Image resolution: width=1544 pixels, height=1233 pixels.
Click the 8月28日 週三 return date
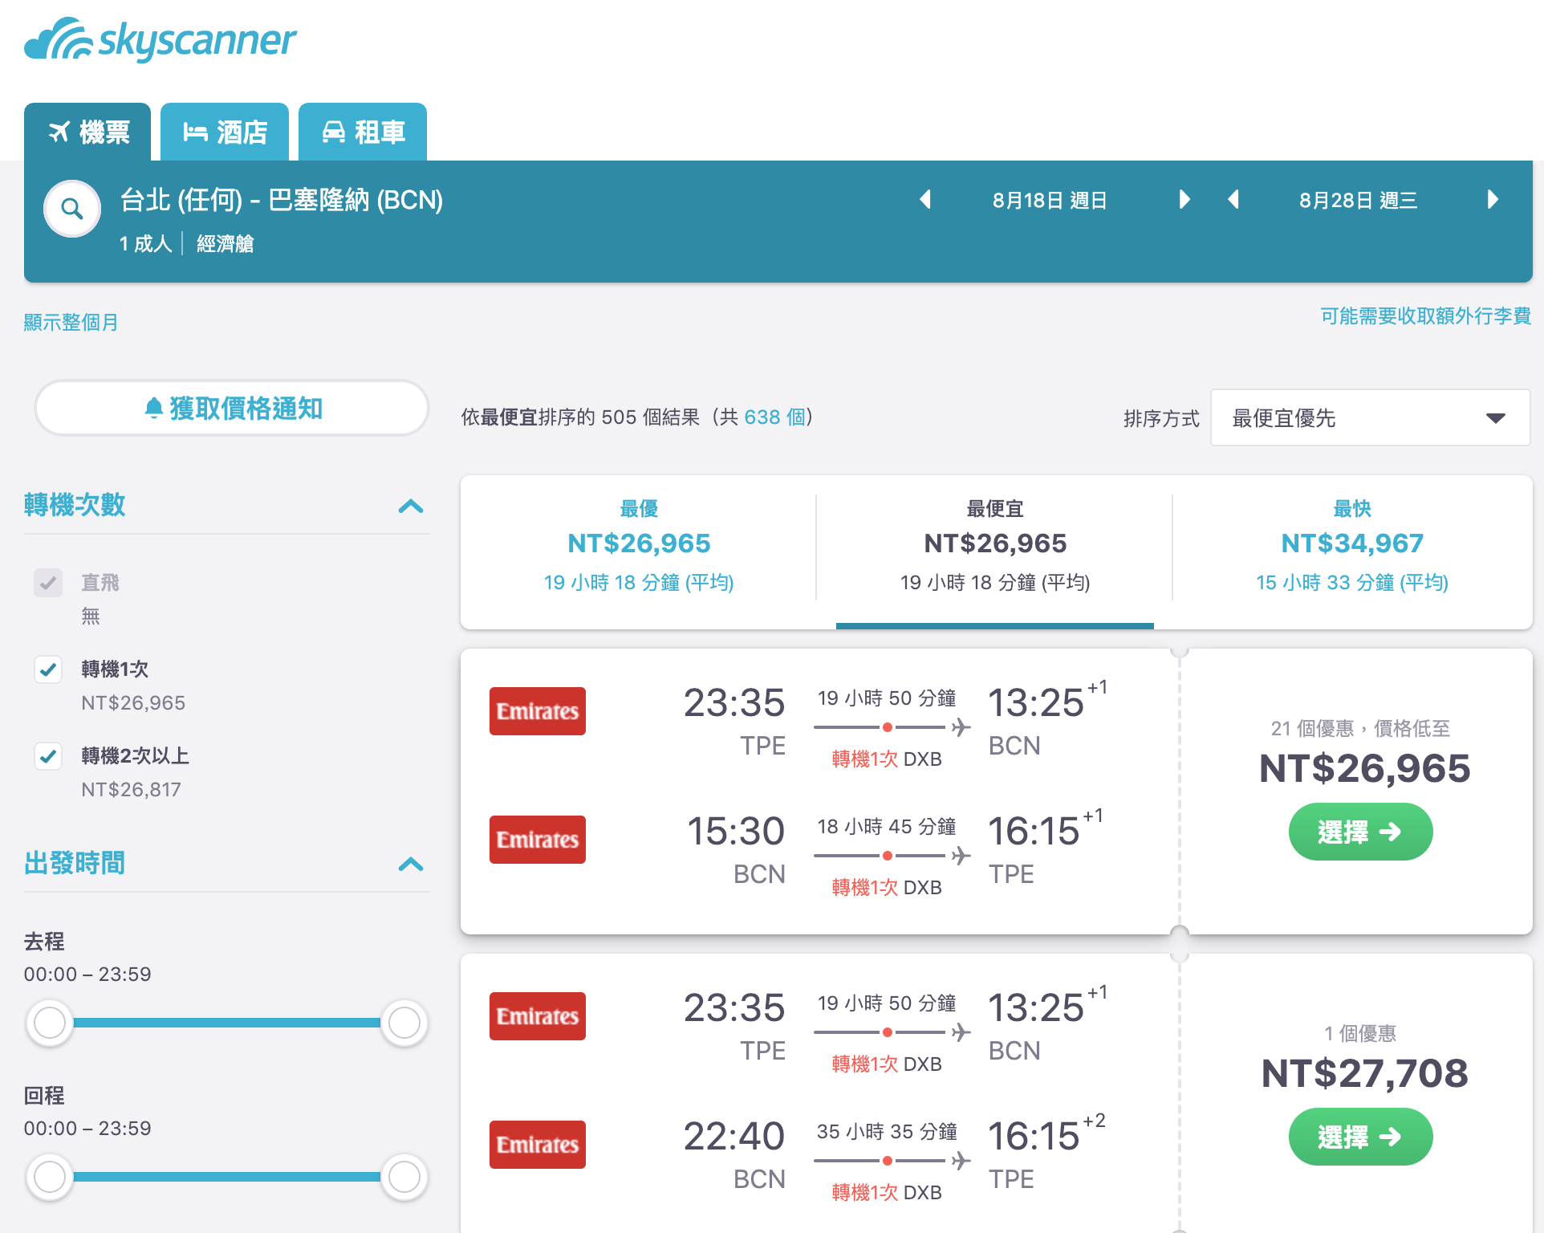click(1359, 200)
